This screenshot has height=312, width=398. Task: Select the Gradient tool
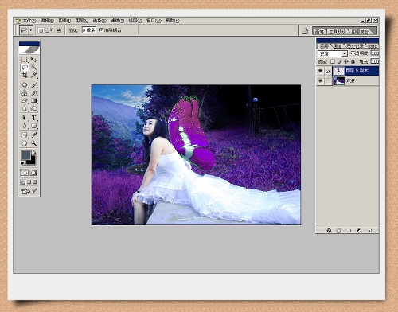(x=33, y=100)
